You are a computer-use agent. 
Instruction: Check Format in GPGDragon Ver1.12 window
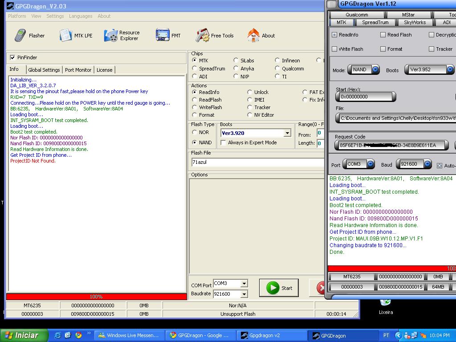click(383, 49)
